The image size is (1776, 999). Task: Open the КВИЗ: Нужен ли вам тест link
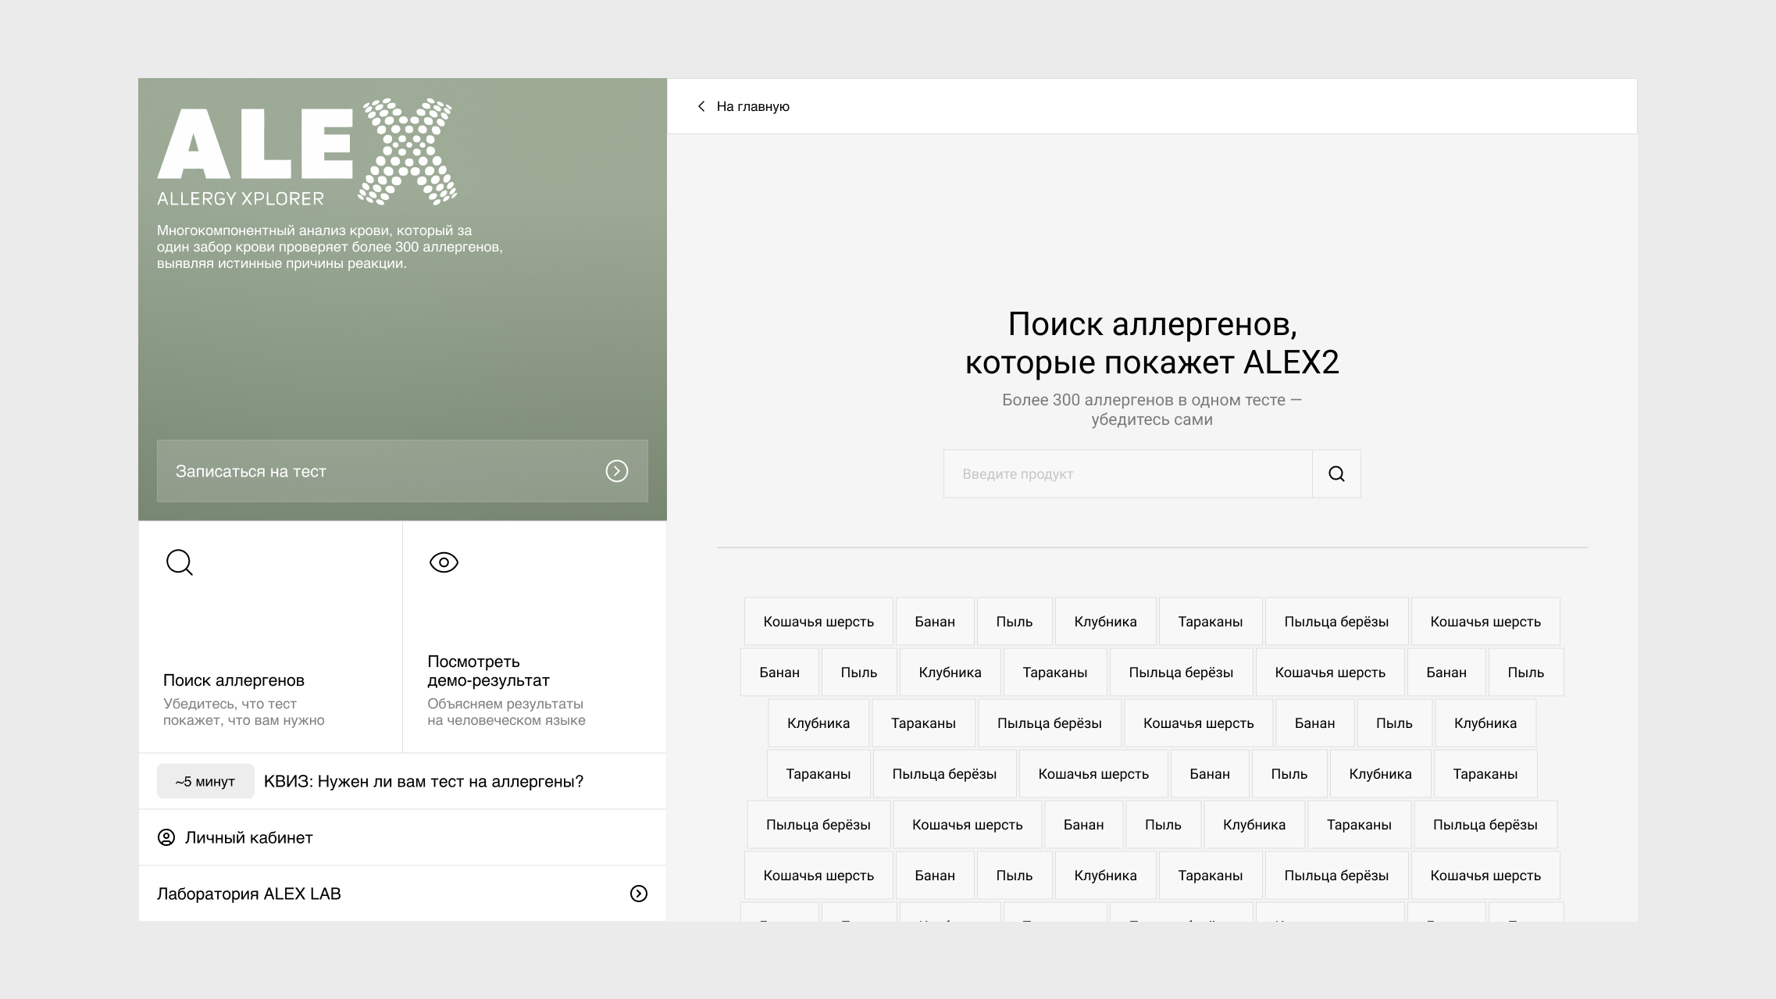pos(423,781)
